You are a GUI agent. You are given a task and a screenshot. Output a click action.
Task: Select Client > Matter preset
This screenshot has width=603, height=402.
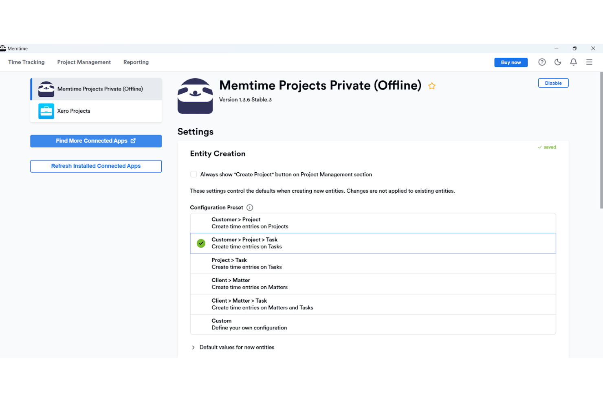[x=373, y=284]
